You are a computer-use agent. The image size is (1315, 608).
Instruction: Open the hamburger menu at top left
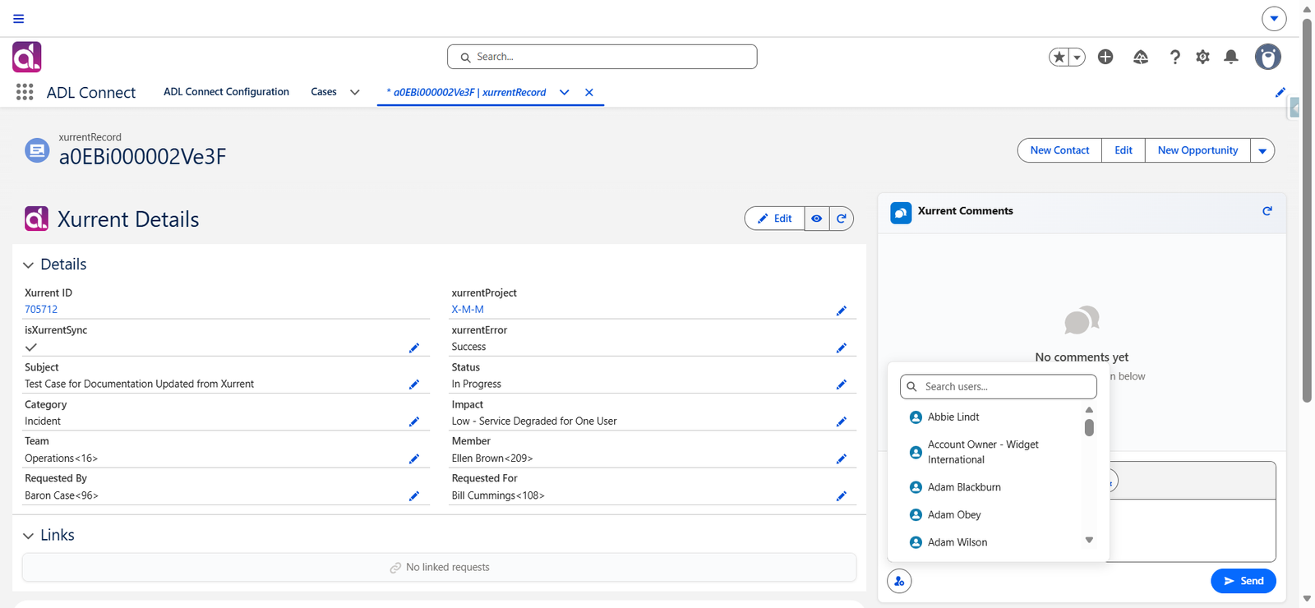[x=18, y=18]
